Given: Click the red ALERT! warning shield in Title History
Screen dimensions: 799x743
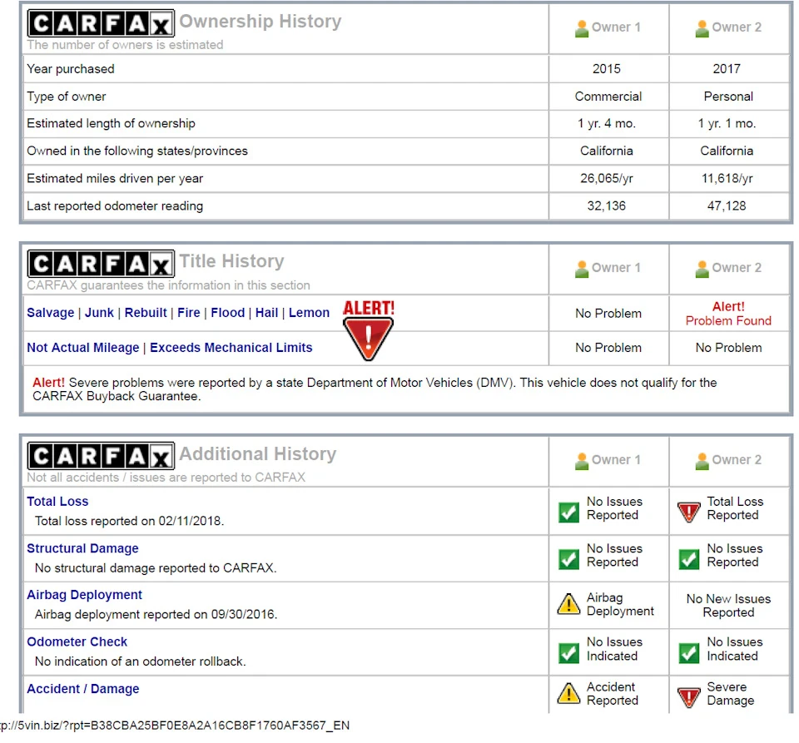Looking at the screenshot, I should point(369,330).
